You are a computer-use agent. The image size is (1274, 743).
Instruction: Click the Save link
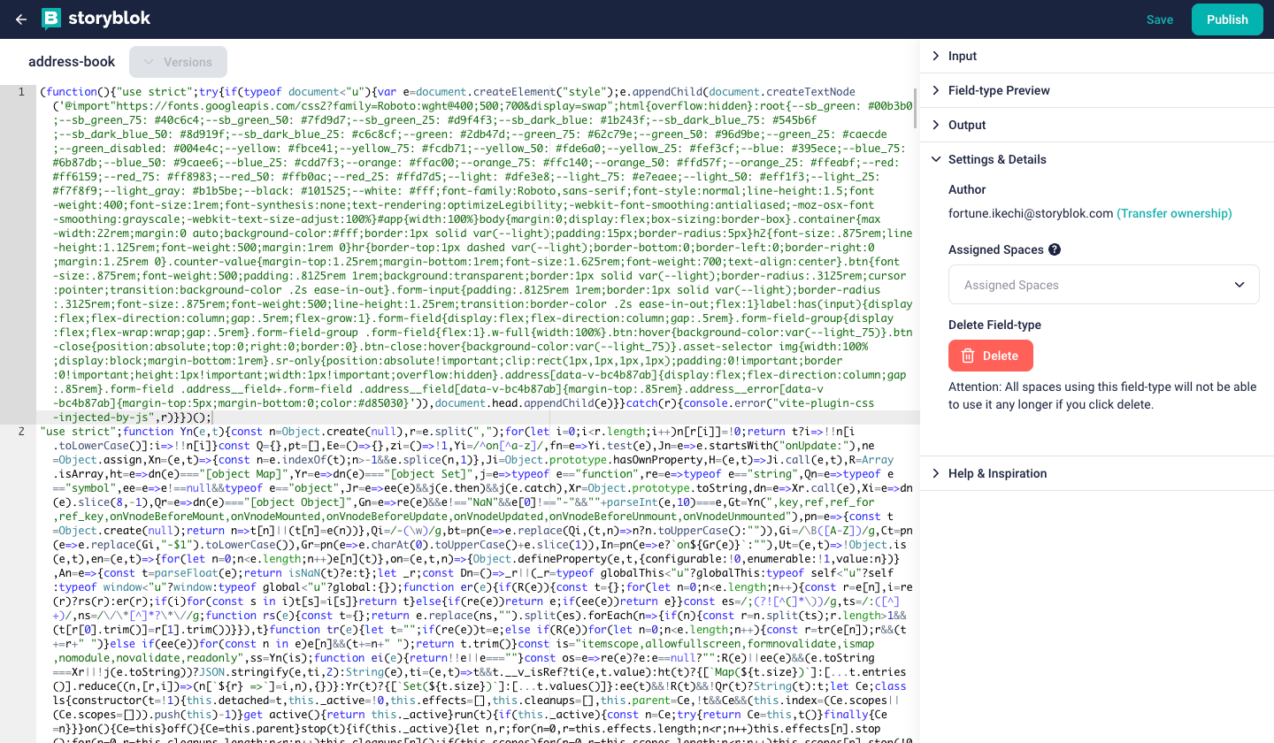[1160, 19]
